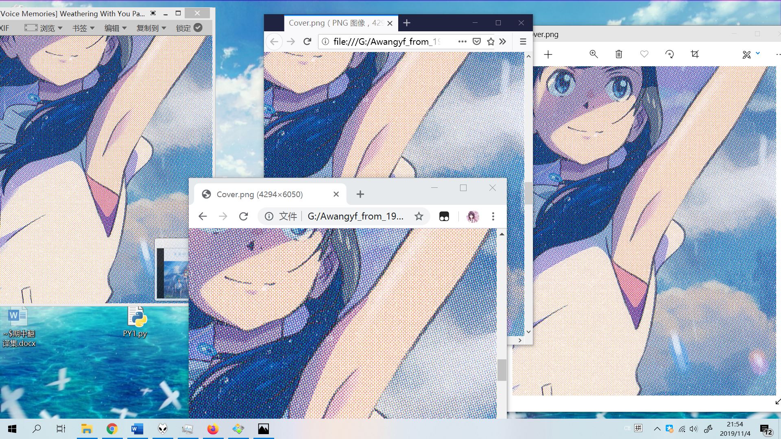The height and width of the screenshot is (439, 781).
Task: Select the PY1.py desktop file
Action: [x=135, y=322]
